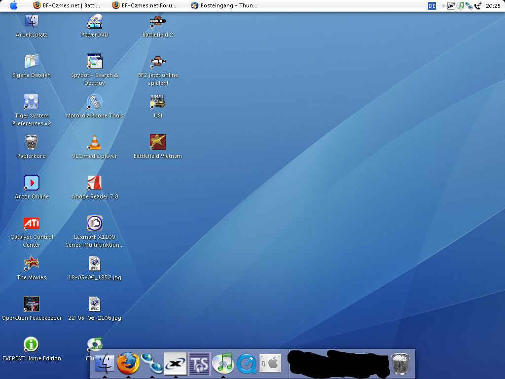505x379 pixels.
Task: Launch the Operation Peacekeeper shortcut
Action: (x=32, y=304)
